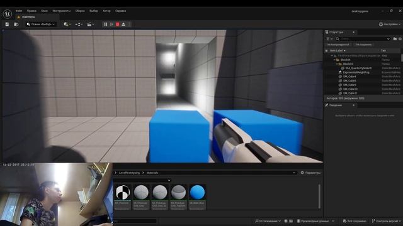The height and width of the screenshot is (226, 403).
Task: Select SM_QuarterCylinder3 in outliner
Action: (x=358, y=68)
